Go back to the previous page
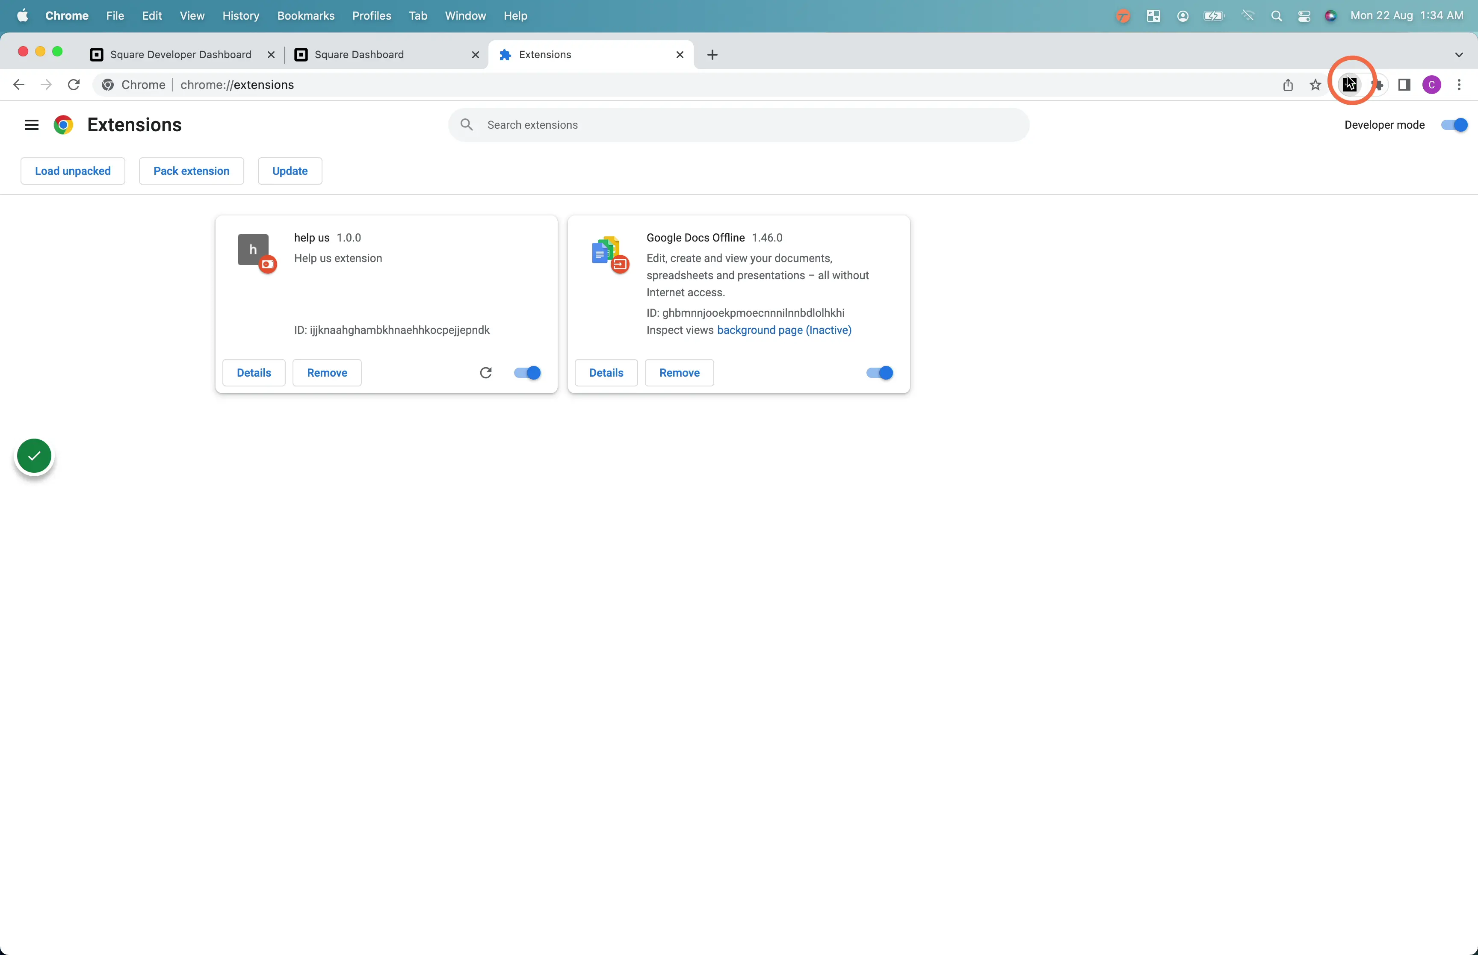Image resolution: width=1478 pixels, height=955 pixels. click(19, 85)
